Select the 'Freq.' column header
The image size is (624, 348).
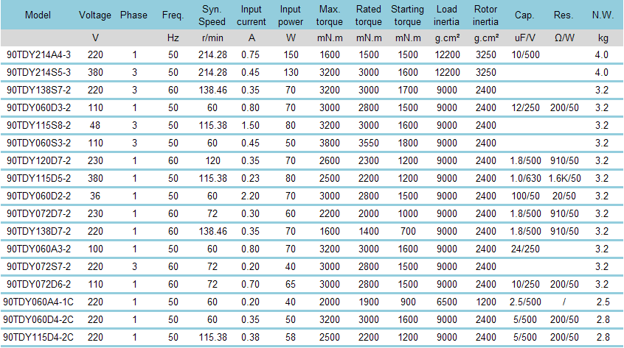pos(173,15)
